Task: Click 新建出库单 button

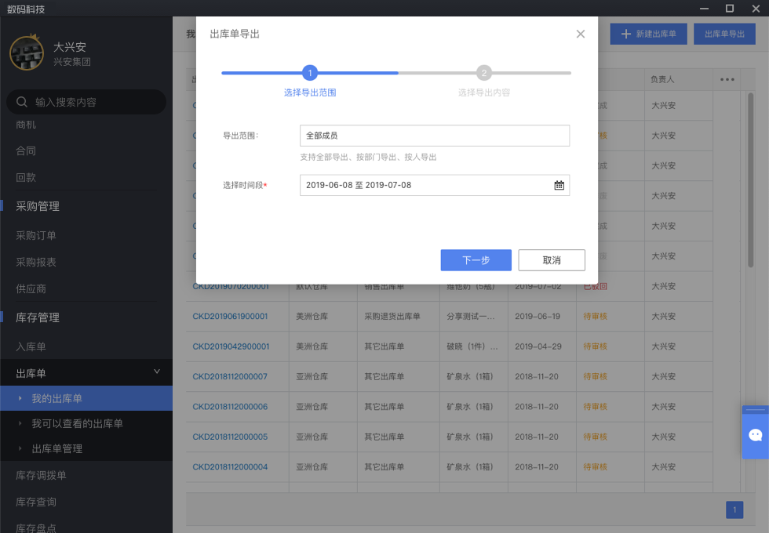Action: click(648, 34)
